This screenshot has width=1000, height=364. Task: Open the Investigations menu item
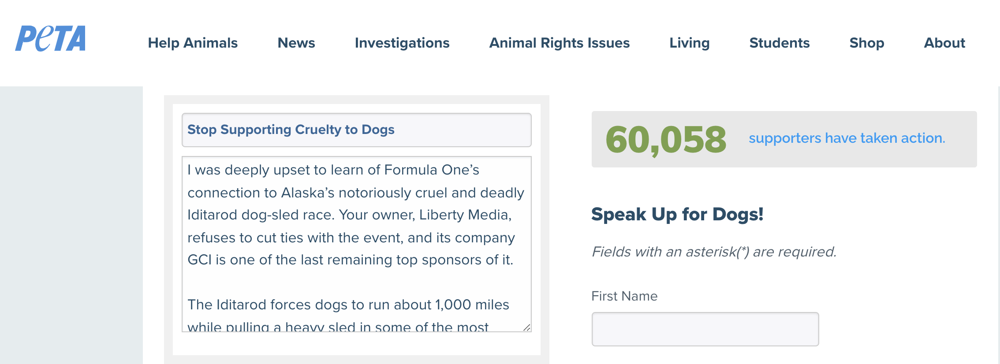[x=402, y=43]
